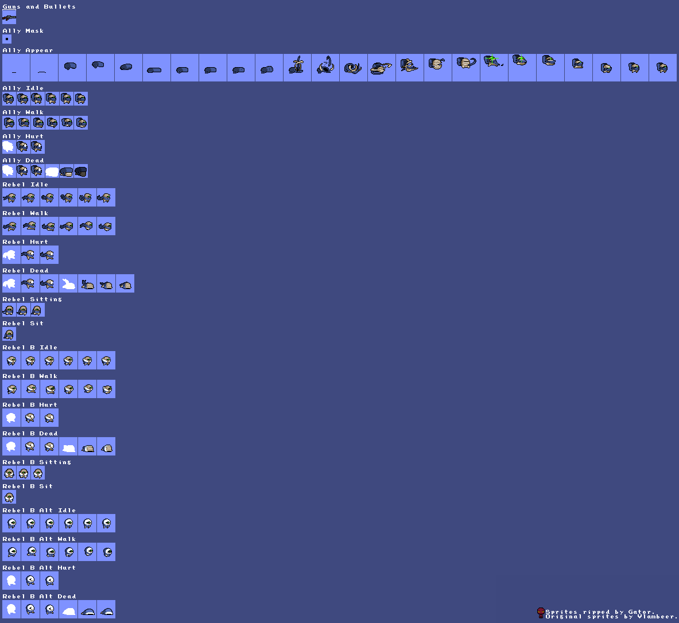Screen dimensions: 679x623
Task: Click the 'Sprites ripped by Gator.' credit
Action: [x=600, y=612]
